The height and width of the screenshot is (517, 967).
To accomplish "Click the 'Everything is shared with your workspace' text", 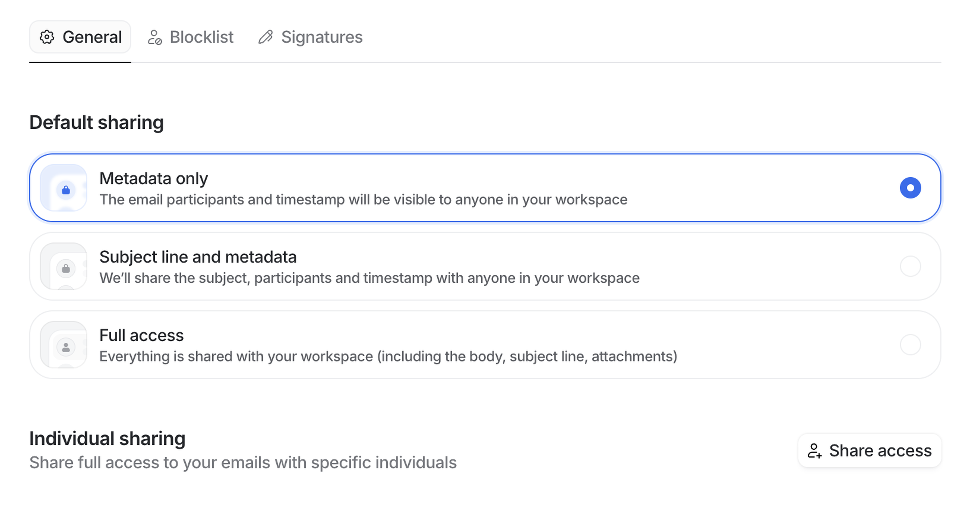I will [388, 357].
